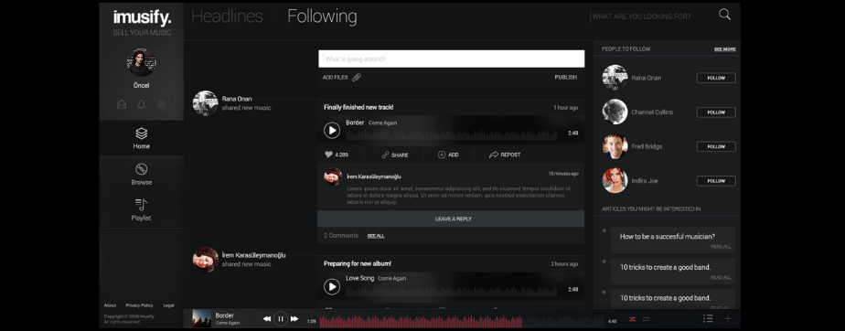
Task: Click the paperclip Add Files icon
Action: (357, 77)
